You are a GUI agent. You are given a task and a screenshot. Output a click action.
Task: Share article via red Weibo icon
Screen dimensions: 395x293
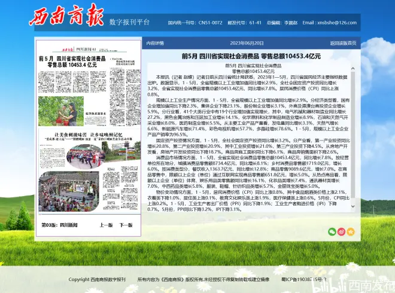pos(341,231)
